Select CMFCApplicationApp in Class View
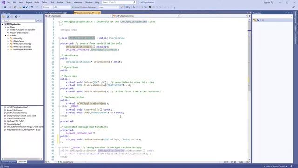Viewport: 298px width, 168px height. (22, 44)
